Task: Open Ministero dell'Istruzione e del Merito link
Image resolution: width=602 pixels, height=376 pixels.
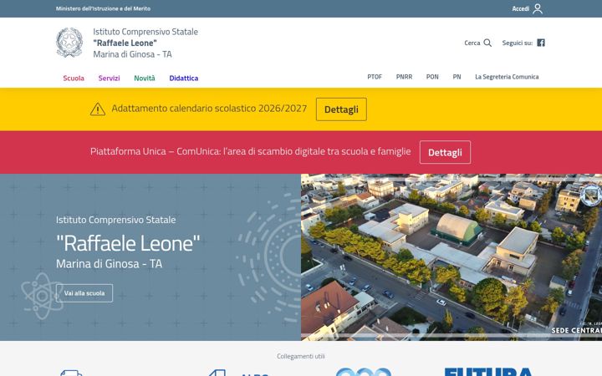Action: coord(103,8)
